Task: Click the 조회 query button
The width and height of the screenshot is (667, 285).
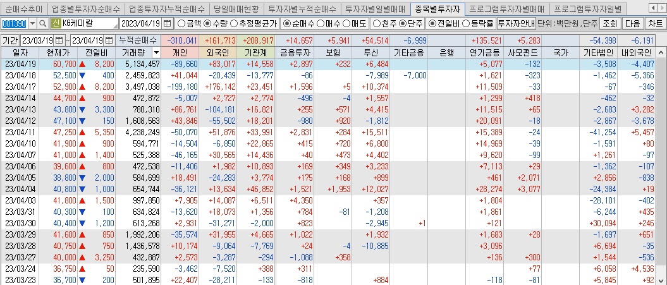Action: click(610, 23)
